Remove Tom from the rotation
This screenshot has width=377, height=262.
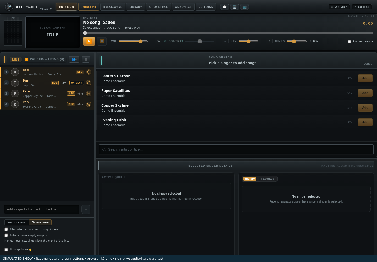pos(89,83)
